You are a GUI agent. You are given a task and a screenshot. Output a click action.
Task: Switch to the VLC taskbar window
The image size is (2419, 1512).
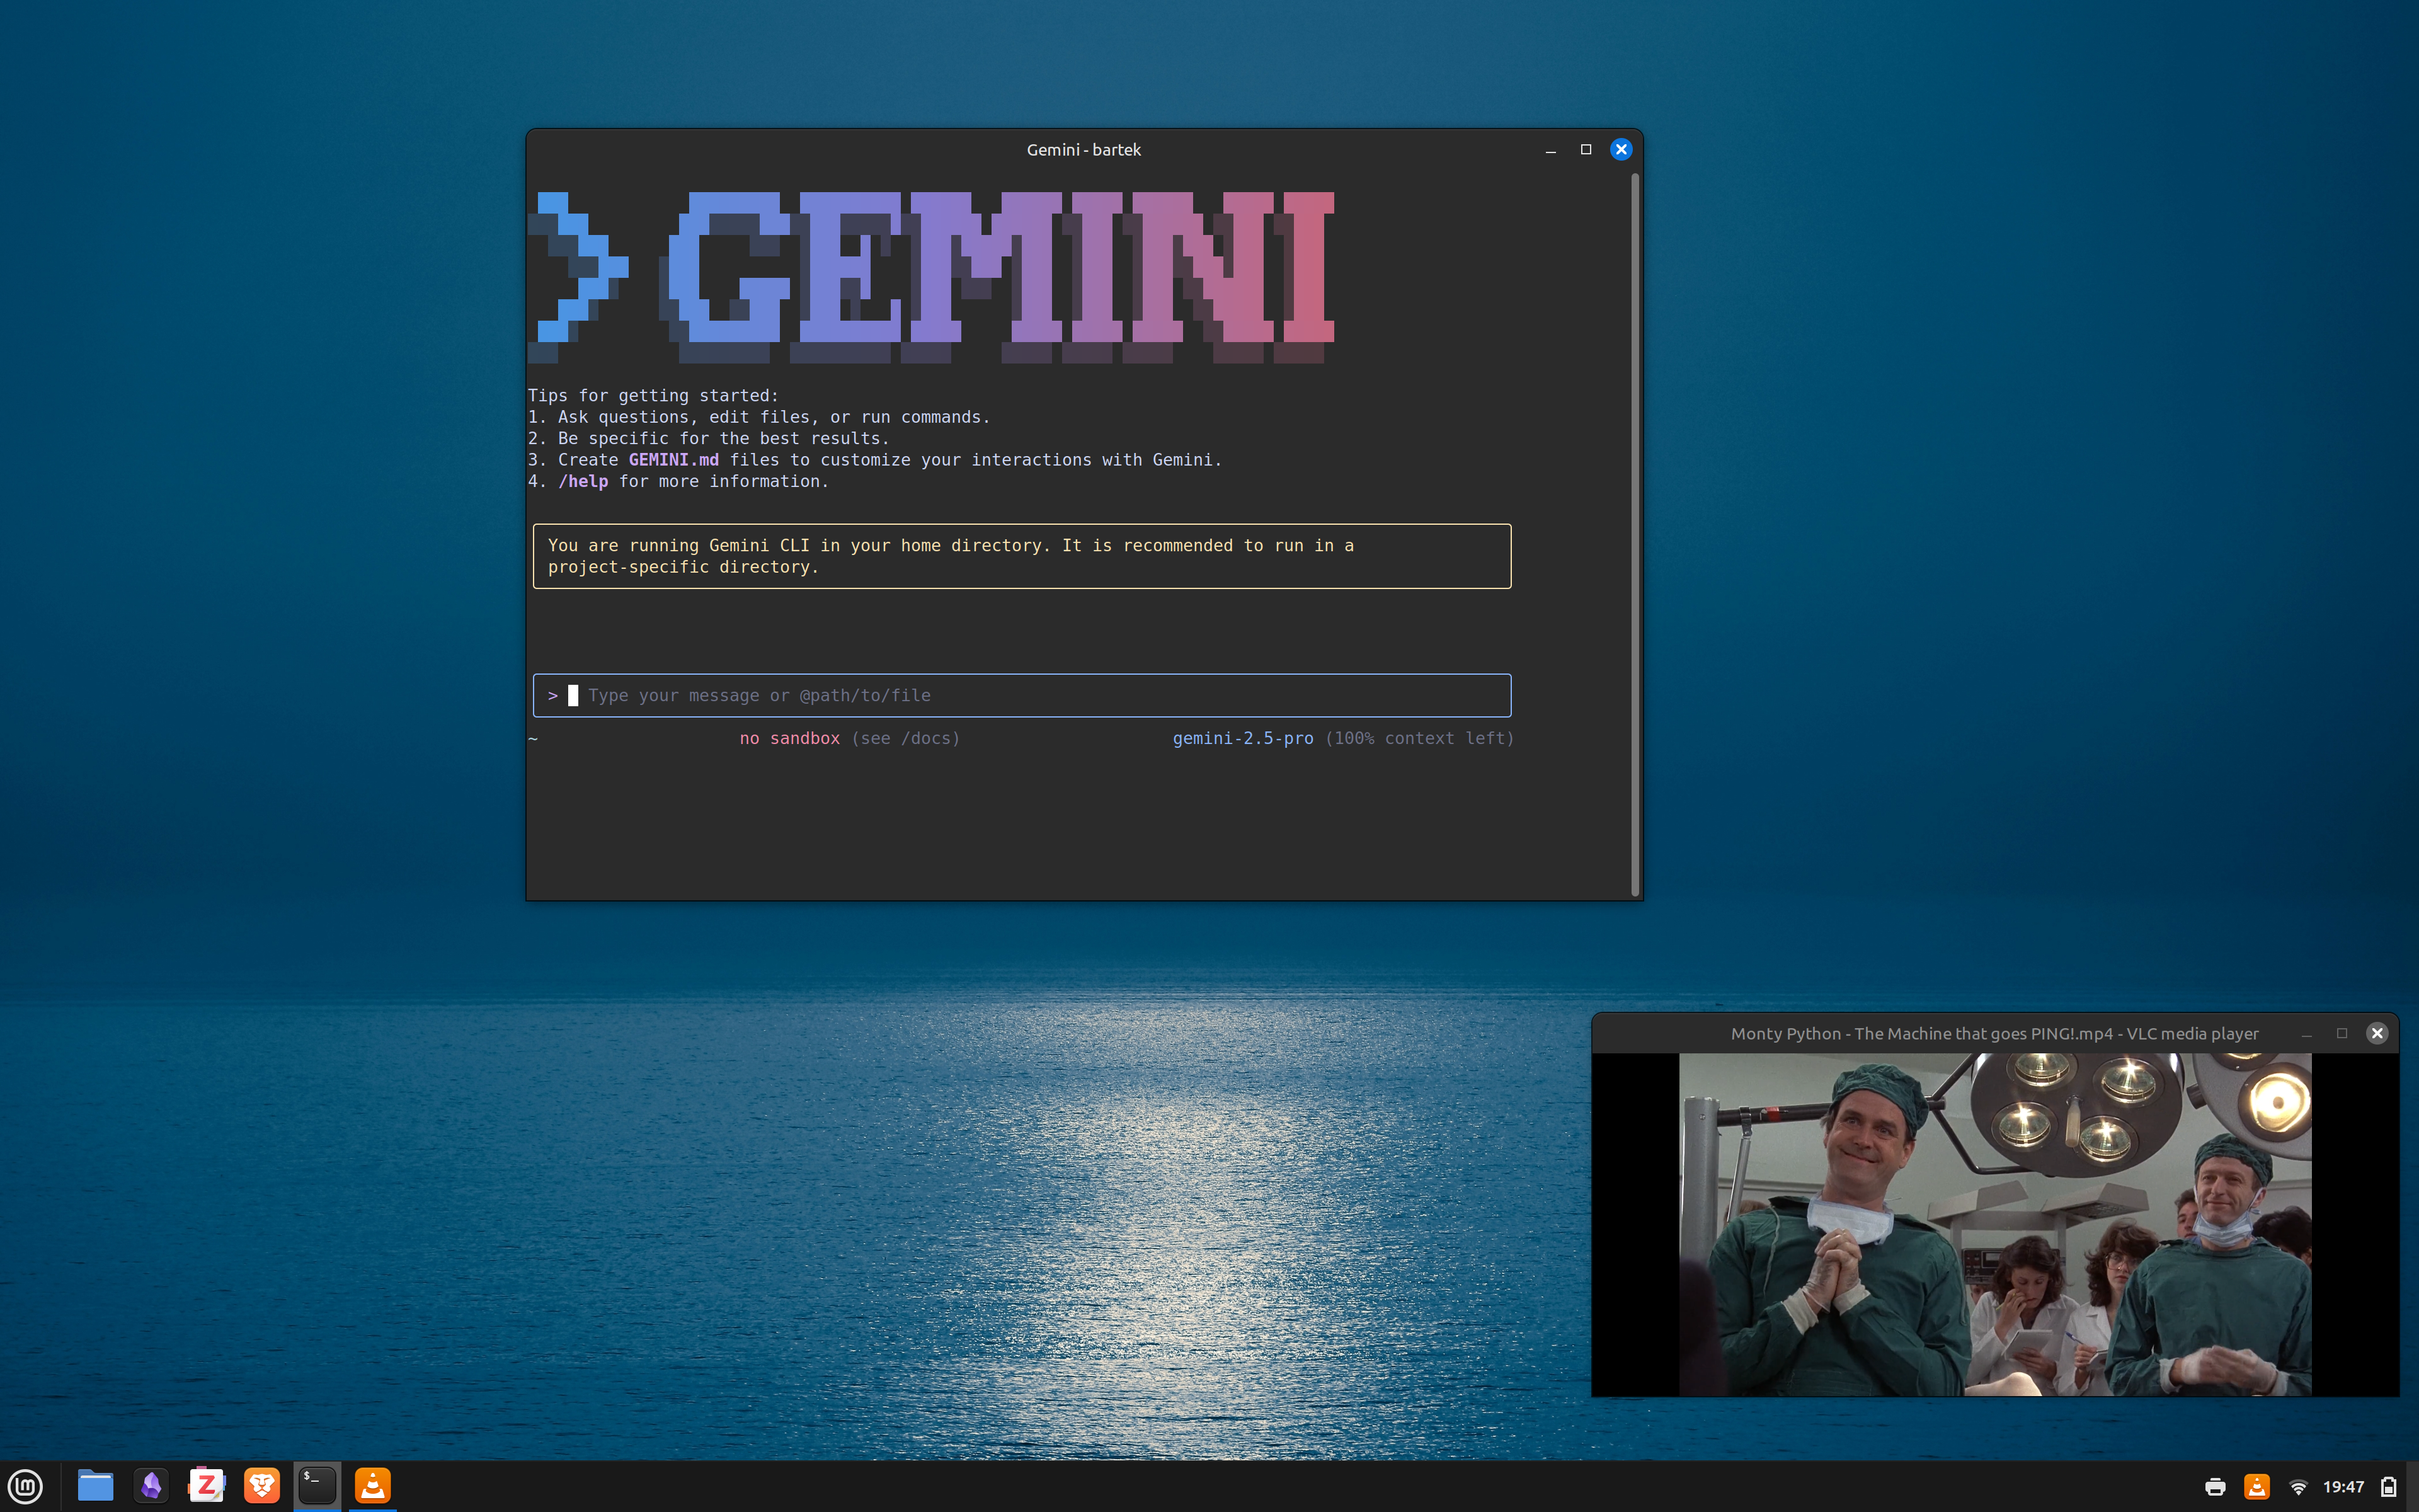[373, 1486]
